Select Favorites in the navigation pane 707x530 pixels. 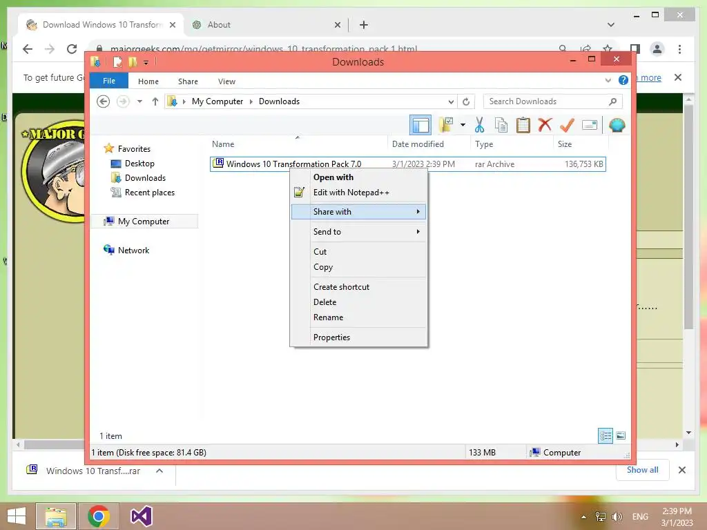pos(134,149)
